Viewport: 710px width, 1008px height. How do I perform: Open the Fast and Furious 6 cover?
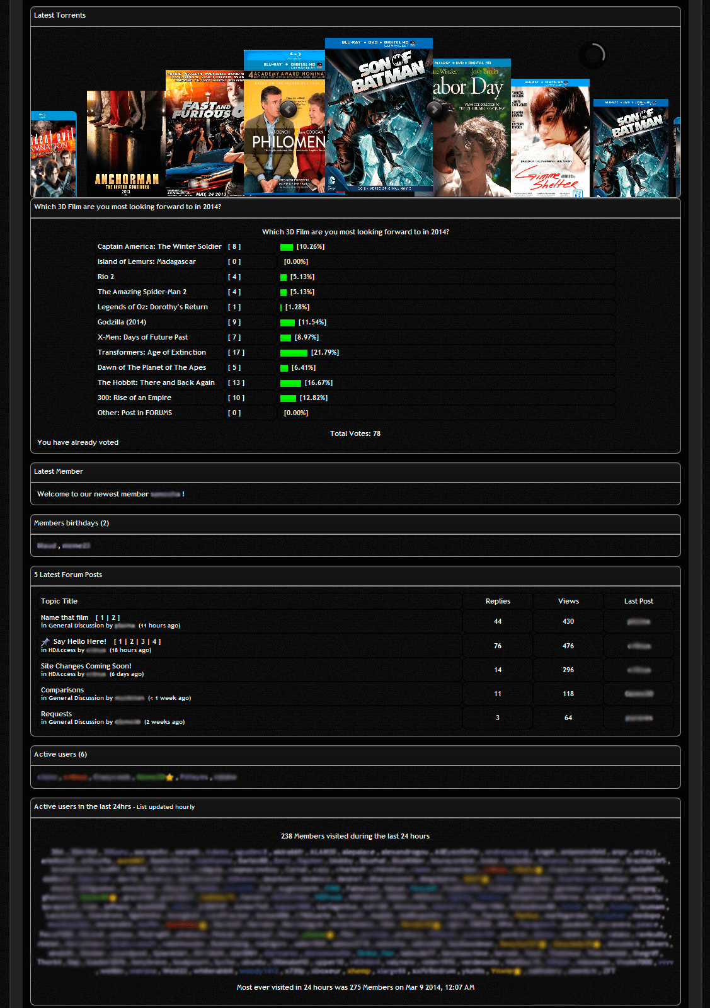click(x=204, y=134)
